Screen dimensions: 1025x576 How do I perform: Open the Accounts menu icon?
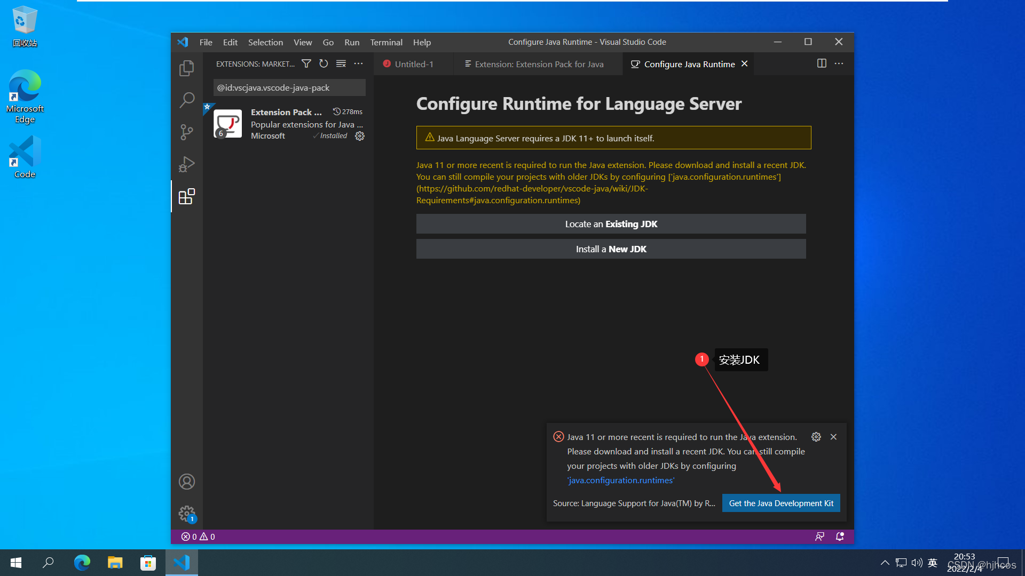[x=186, y=482]
